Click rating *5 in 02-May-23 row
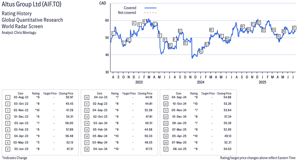This screenshot has height=160, width=299. [38, 142]
